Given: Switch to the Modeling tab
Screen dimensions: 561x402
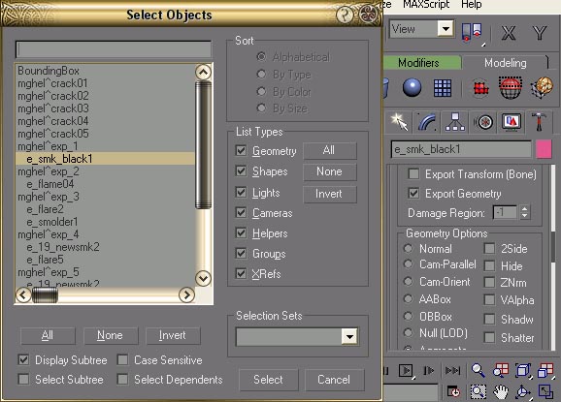Looking at the screenshot, I should click(x=505, y=63).
